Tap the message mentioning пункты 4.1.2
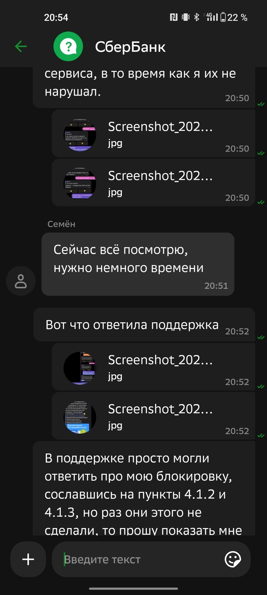 pyautogui.click(x=144, y=488)
